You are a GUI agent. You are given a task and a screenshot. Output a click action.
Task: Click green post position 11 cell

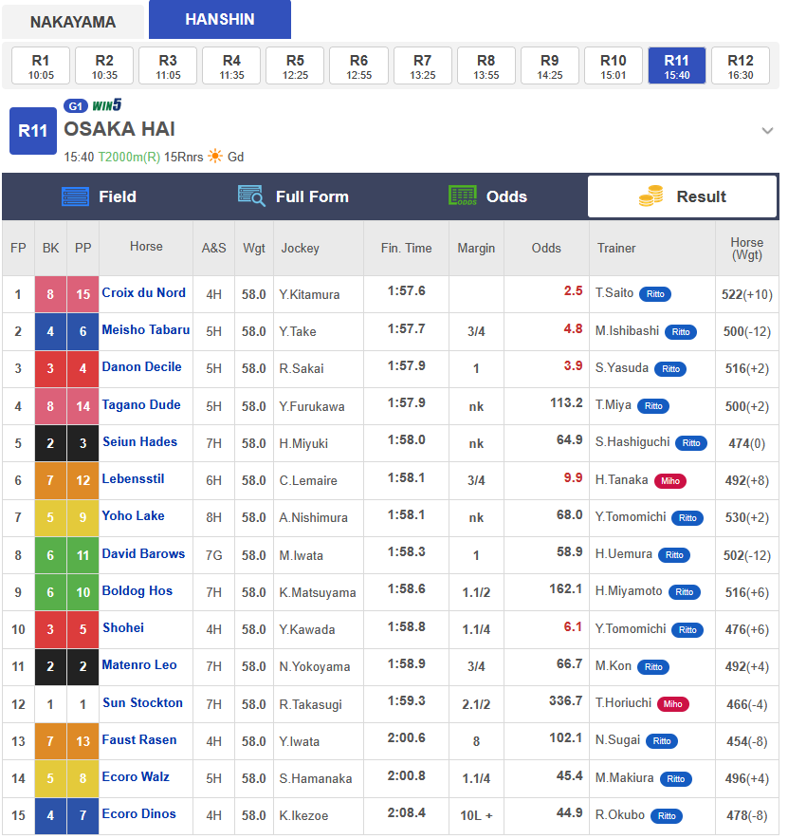click(82, 555)
